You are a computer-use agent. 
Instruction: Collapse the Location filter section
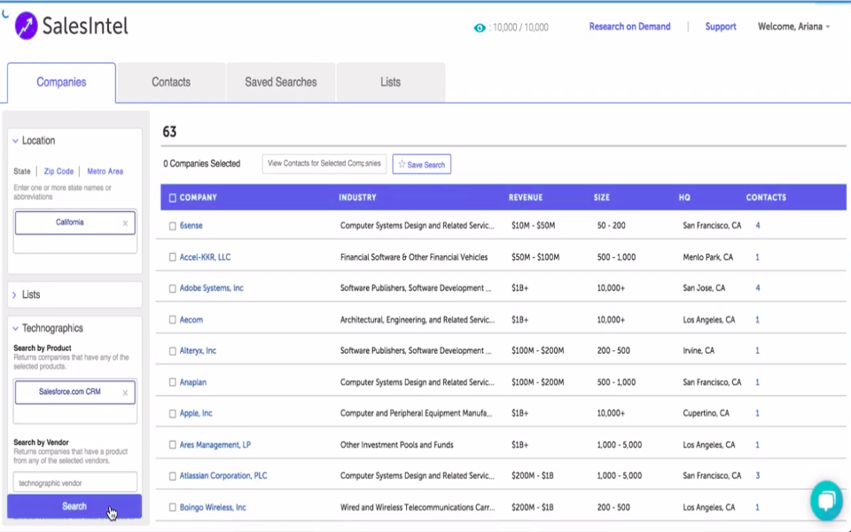click(x=15, y=141)
